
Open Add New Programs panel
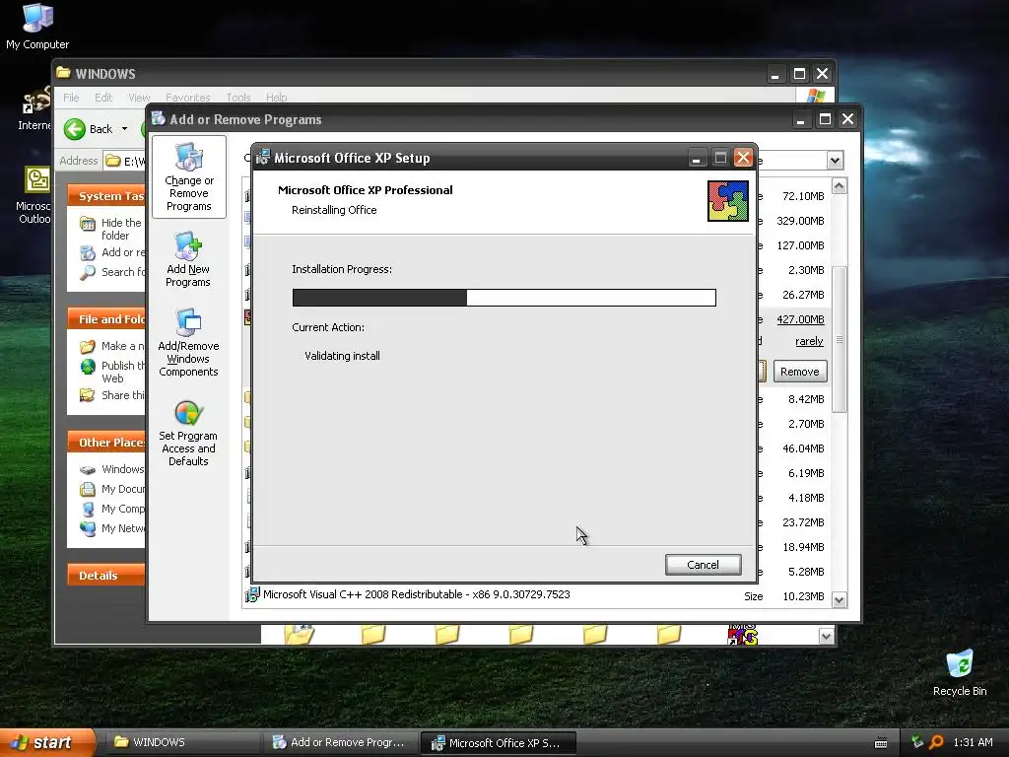(188, 259)
